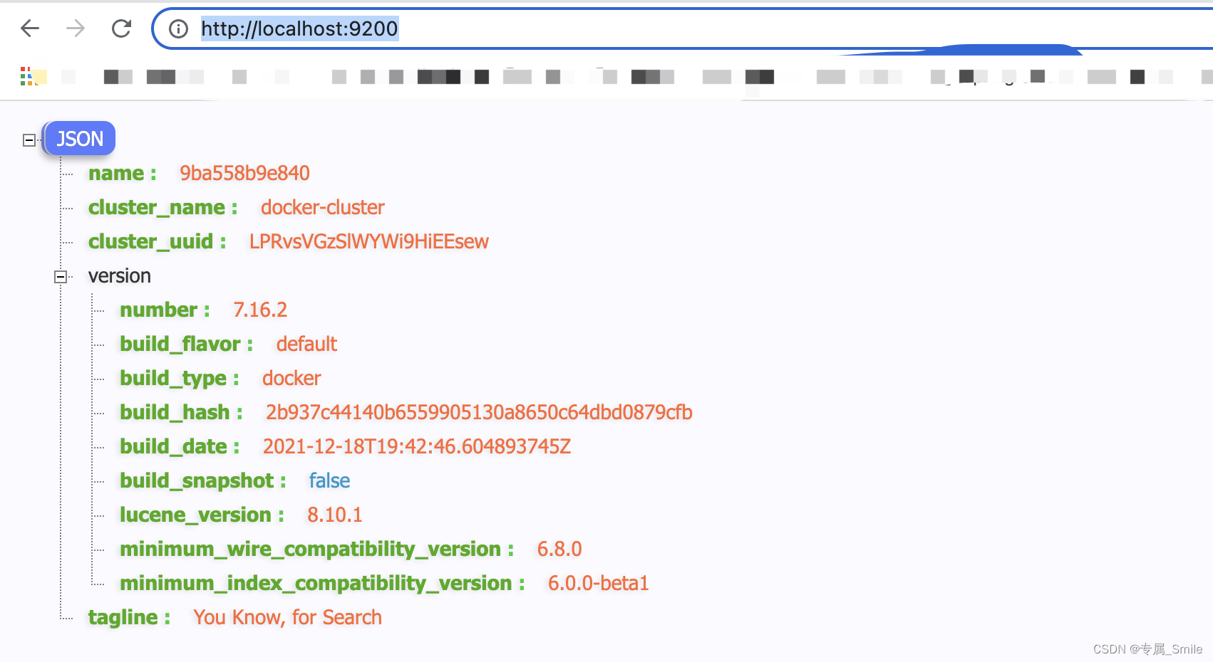1213x662 pixels.
Task: Click the version number 7.16.2
Action: [x=260, y=310]
